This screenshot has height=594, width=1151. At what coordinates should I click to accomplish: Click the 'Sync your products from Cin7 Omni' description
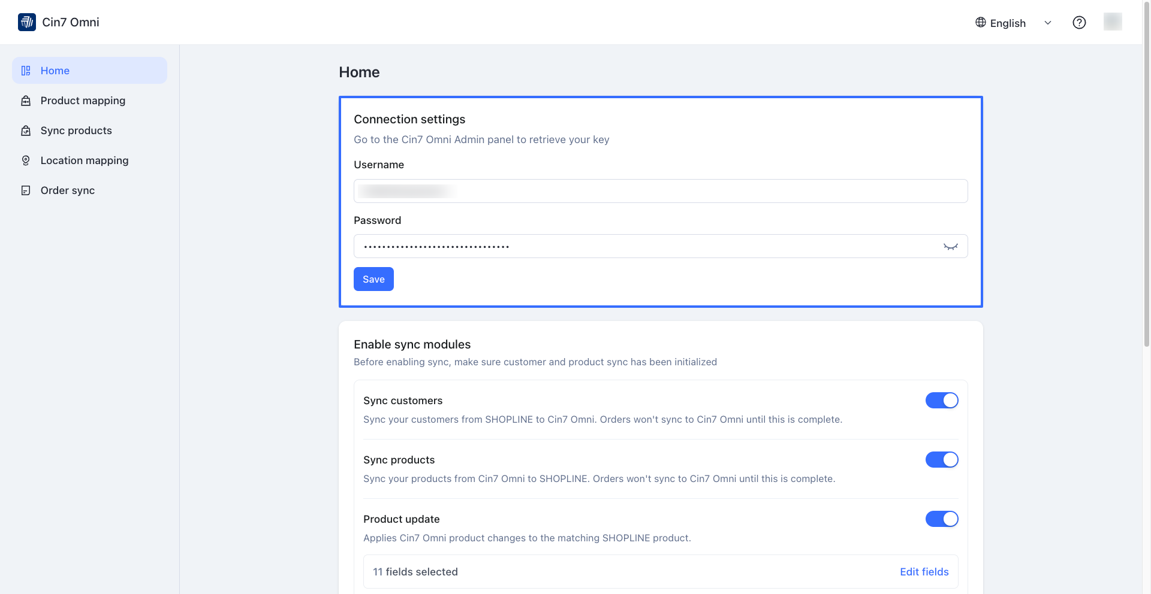599,478
